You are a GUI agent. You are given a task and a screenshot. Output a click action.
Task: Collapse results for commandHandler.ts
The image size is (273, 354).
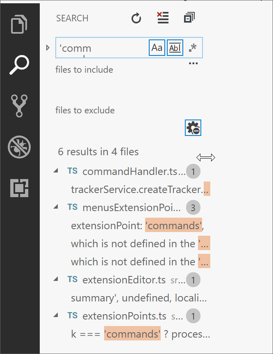[x=56, y=171]
